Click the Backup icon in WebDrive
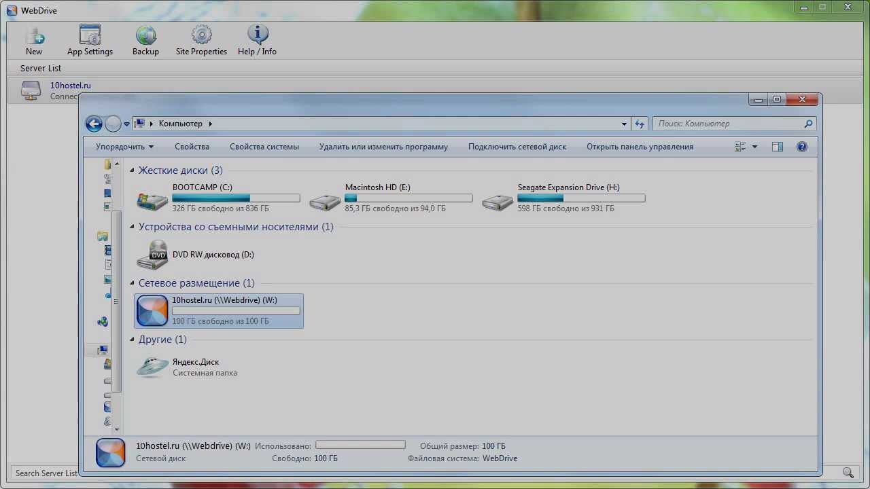 click(145, 35)
